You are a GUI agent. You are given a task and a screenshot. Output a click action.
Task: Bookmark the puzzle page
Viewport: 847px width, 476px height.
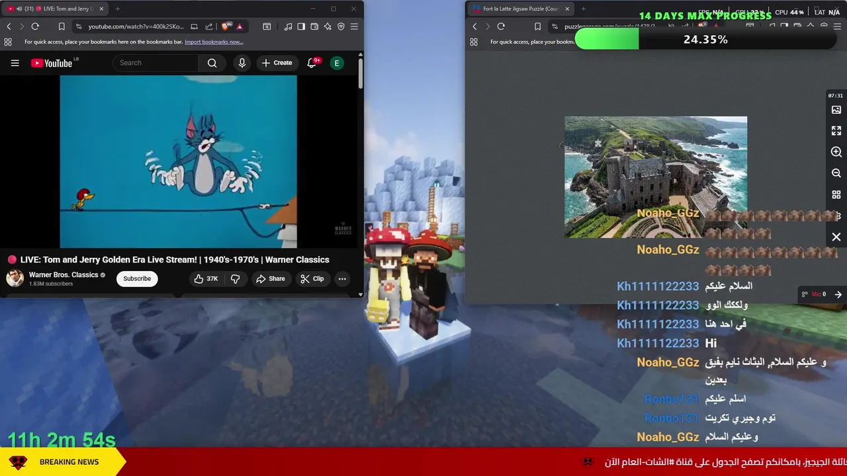coord(537,26)
